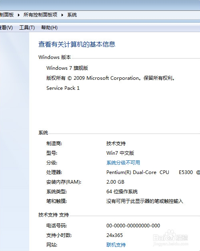The width and height of the screenshot is (200, 251).
Task: Select the text Windows 7 旗舰版
Action: (x=67, y=68)
